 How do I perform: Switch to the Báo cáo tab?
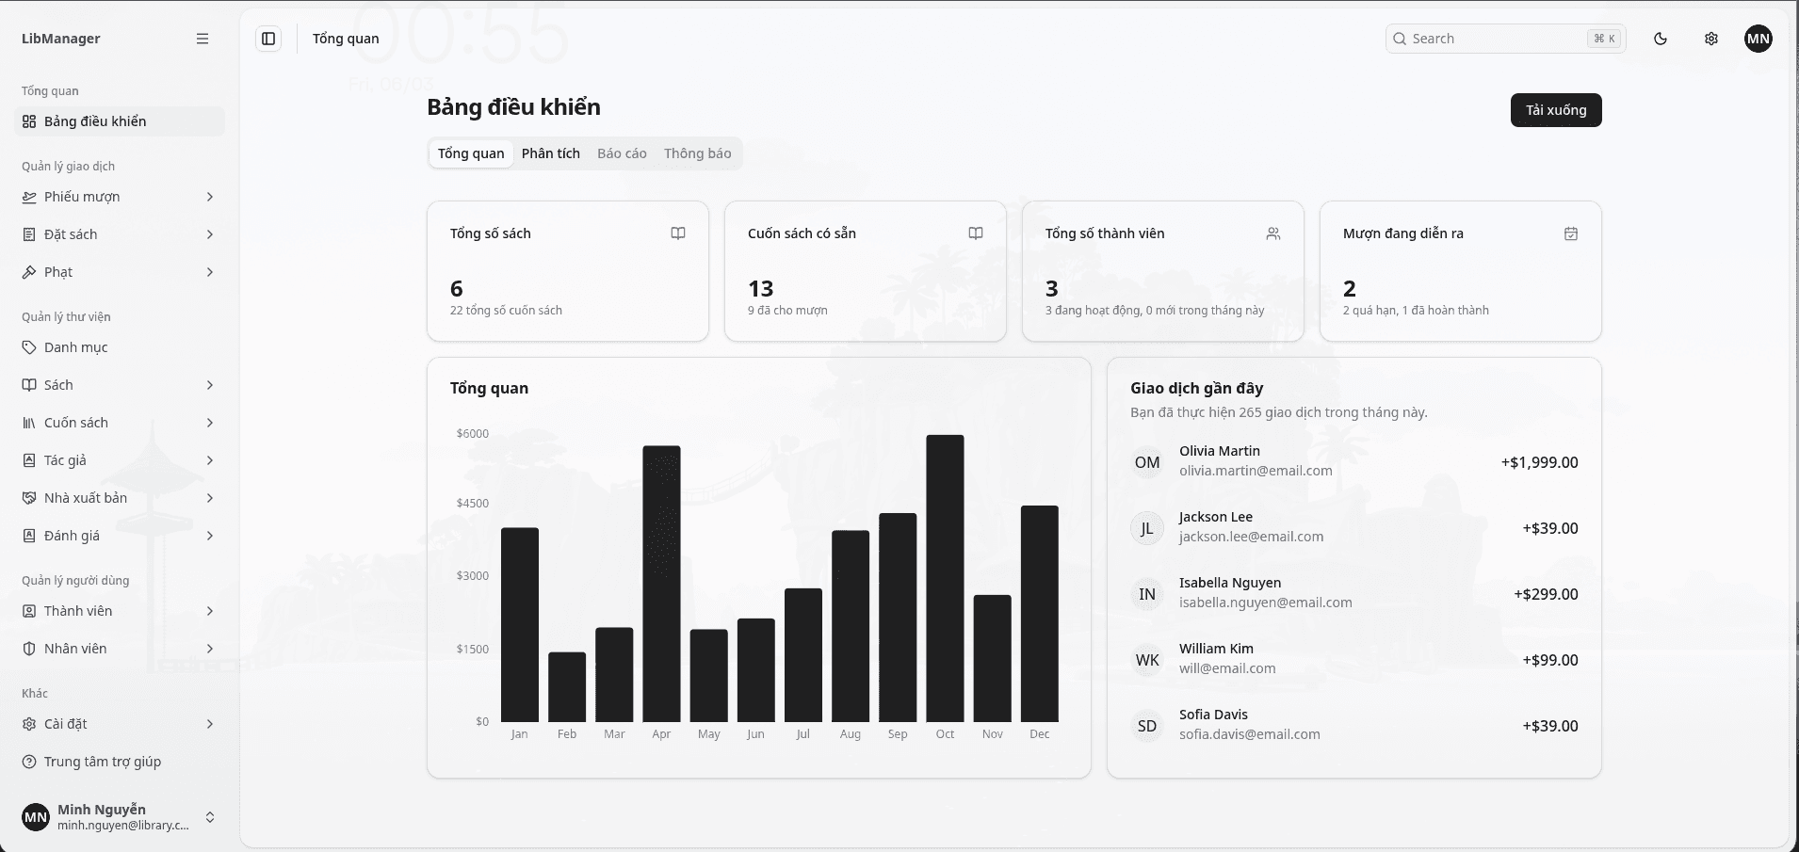tap(622, 153)
